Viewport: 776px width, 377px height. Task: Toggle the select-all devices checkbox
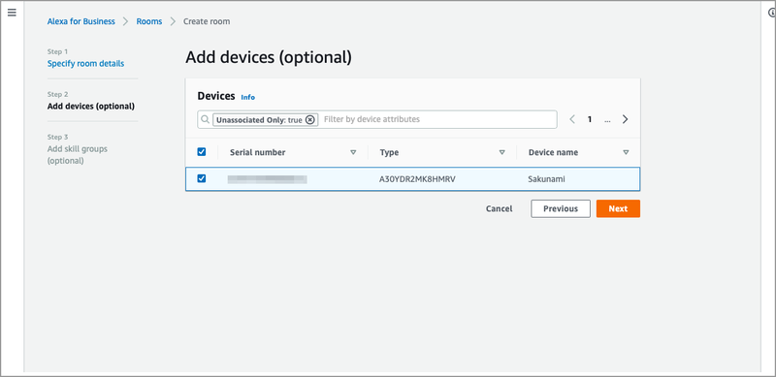click(x=202, y=152)
